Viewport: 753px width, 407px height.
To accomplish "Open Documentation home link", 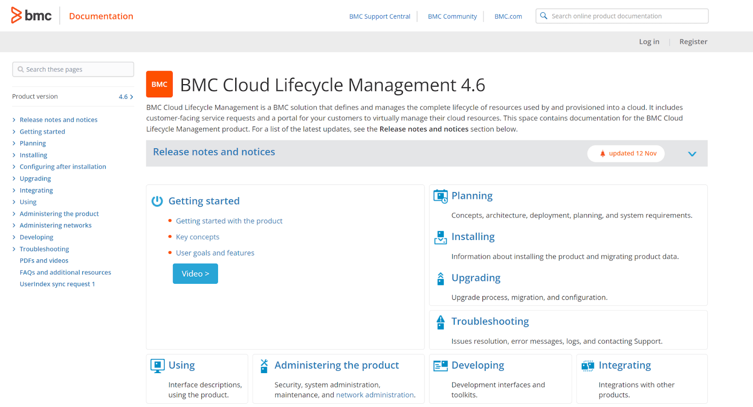I will pos(101,16).
